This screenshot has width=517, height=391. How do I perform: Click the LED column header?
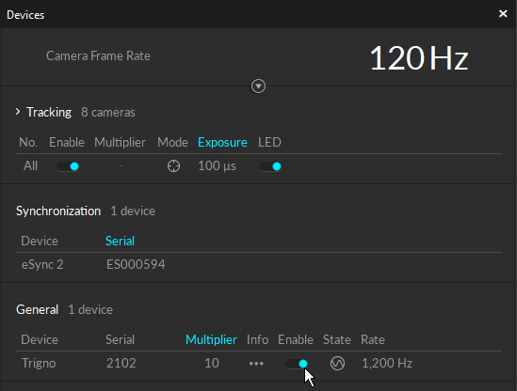269,143
